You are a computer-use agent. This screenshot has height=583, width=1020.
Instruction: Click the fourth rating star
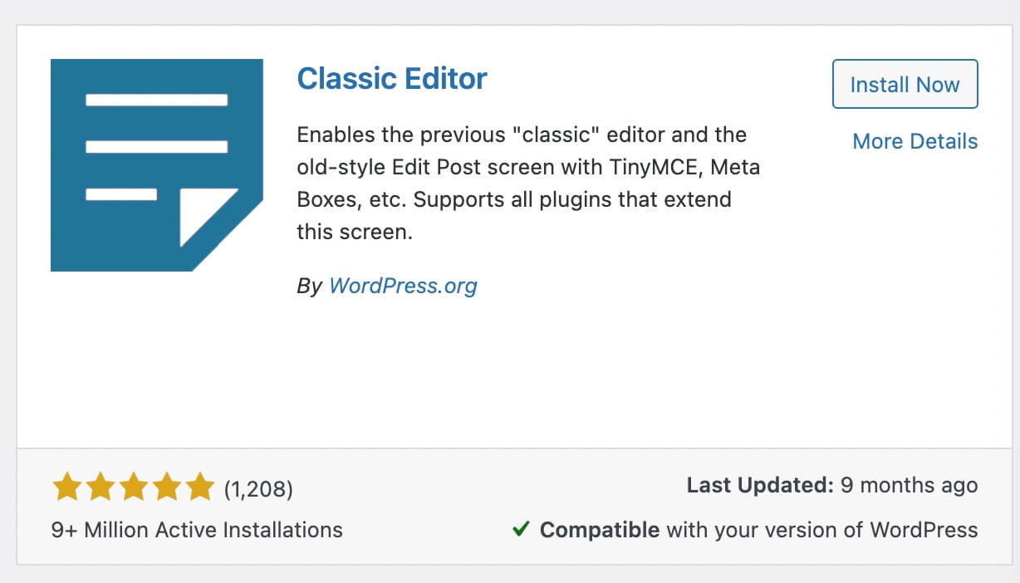click(x=166, y=487)
